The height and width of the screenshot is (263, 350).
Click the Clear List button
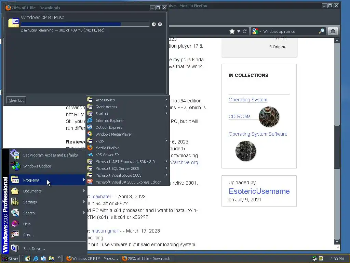[x=16, y=100]
